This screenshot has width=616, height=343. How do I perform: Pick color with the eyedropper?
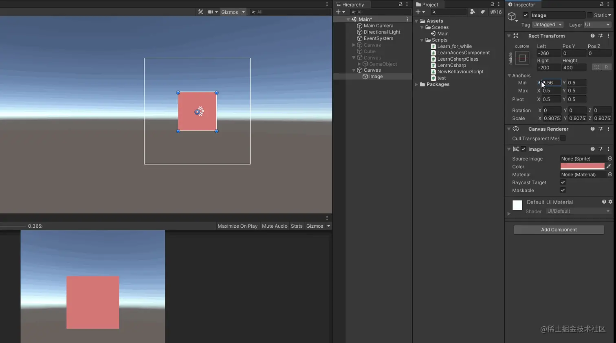(608, 166)
